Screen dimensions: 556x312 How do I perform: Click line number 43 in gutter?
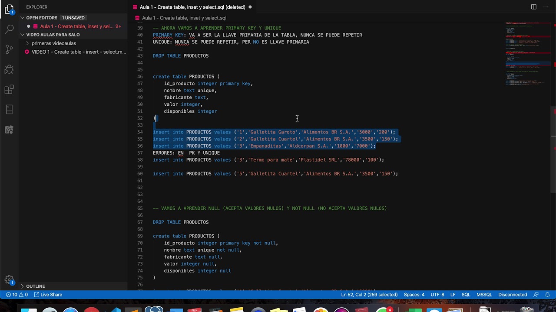pos(140,56)
